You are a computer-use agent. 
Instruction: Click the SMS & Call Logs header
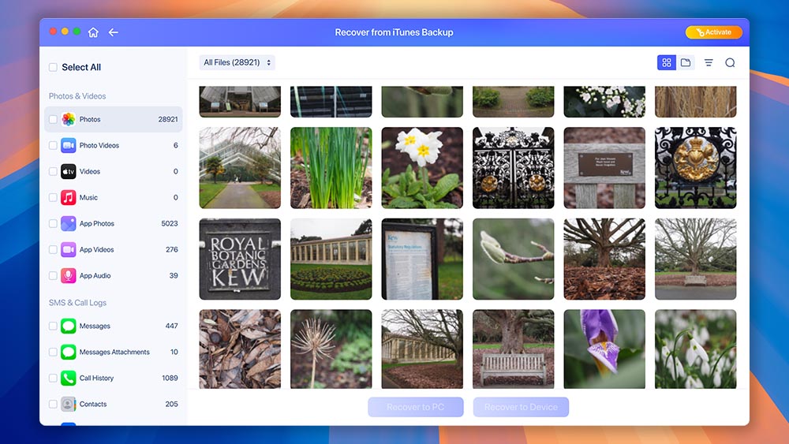pyautogui.click(x=77, y=303)
